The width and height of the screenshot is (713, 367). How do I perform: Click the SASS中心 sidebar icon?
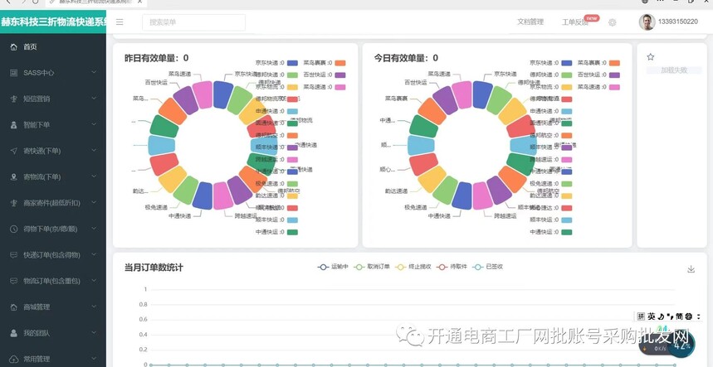pos(13,73)
